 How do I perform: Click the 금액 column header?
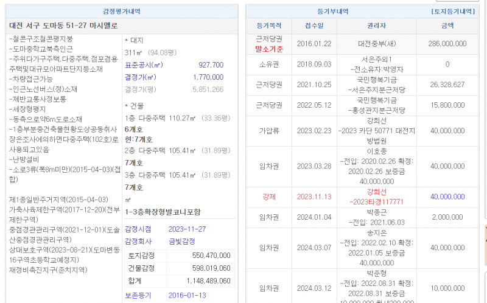point(447,26)
